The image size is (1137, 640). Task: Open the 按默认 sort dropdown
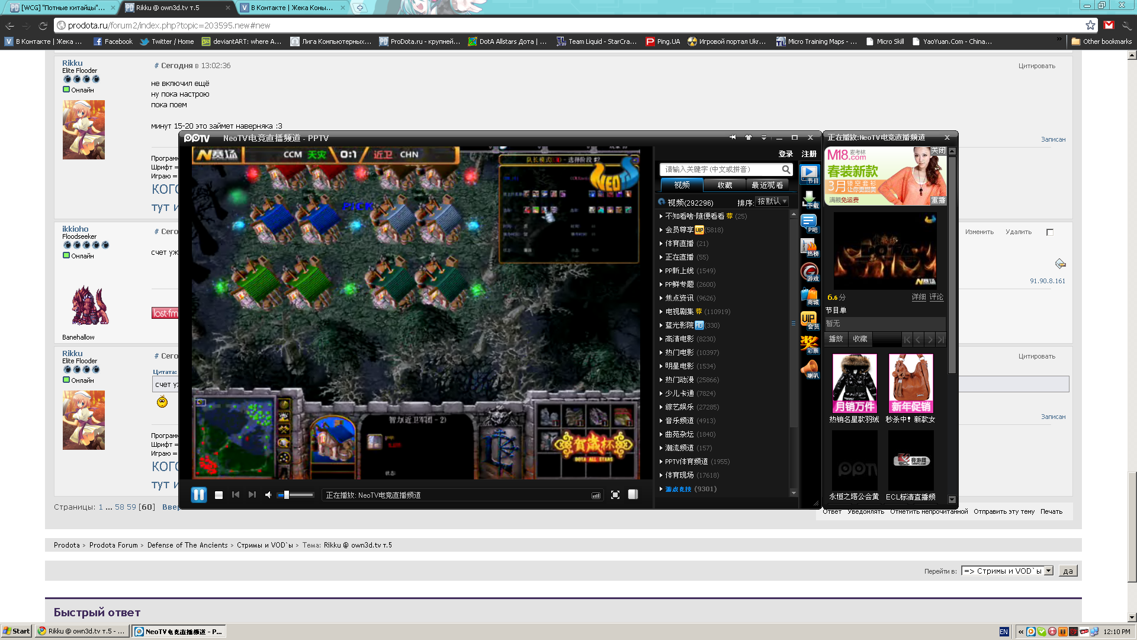pyautogui.click(x=772, y=201)
